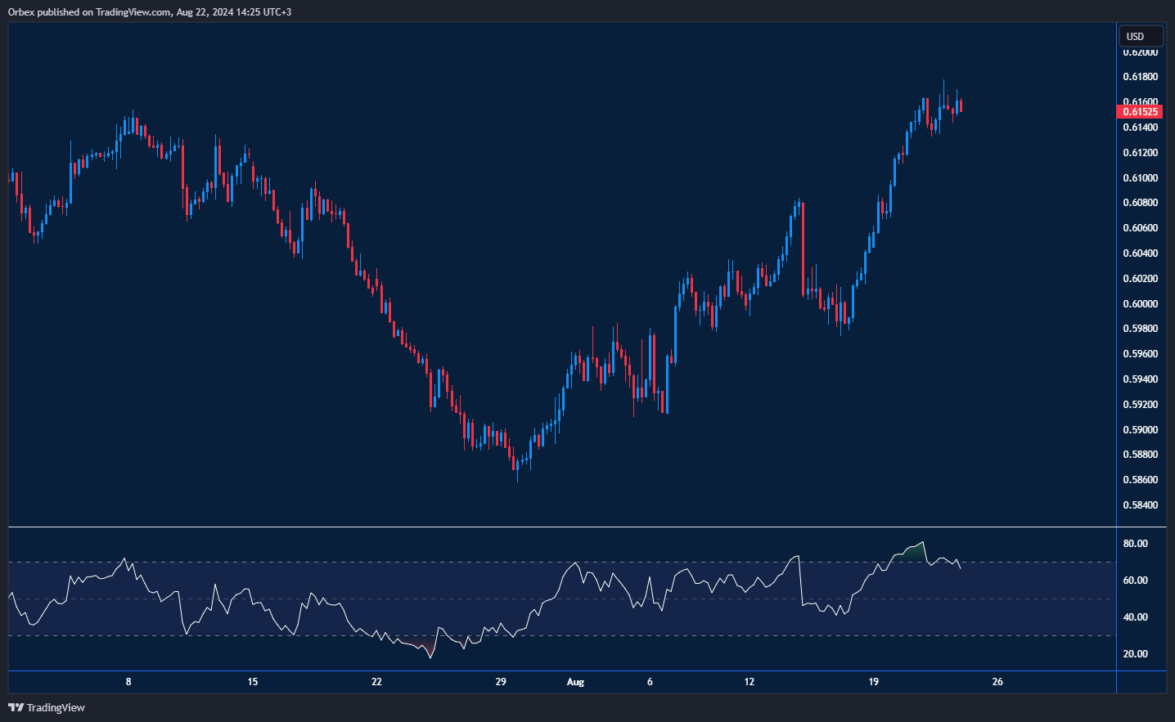Click the RSI 60.00 scale label
This screenshot has height=722, width=1175.
click(1136, 581)
